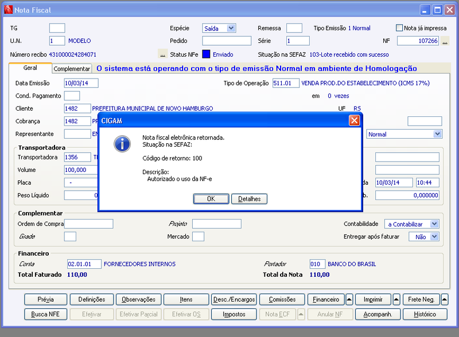Click the Grade input field

pyautogui.click(x=70, y=236)
